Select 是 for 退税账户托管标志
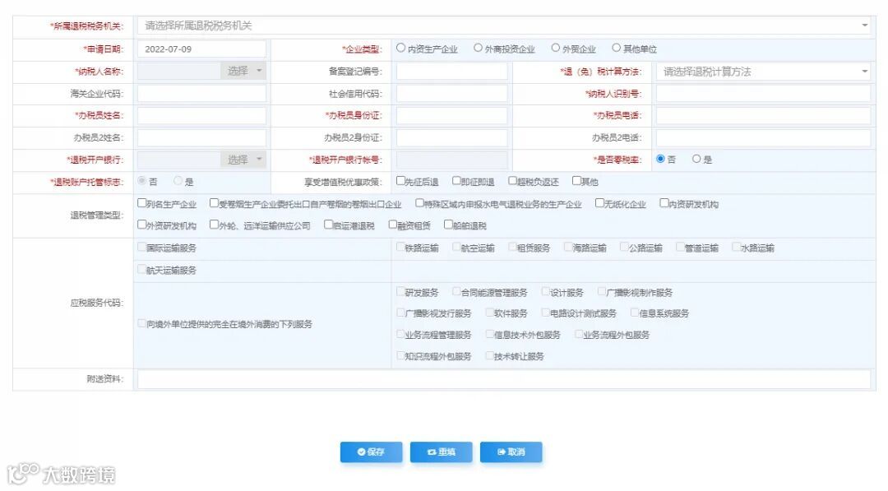The image size is (888, 491). (178, 181)
